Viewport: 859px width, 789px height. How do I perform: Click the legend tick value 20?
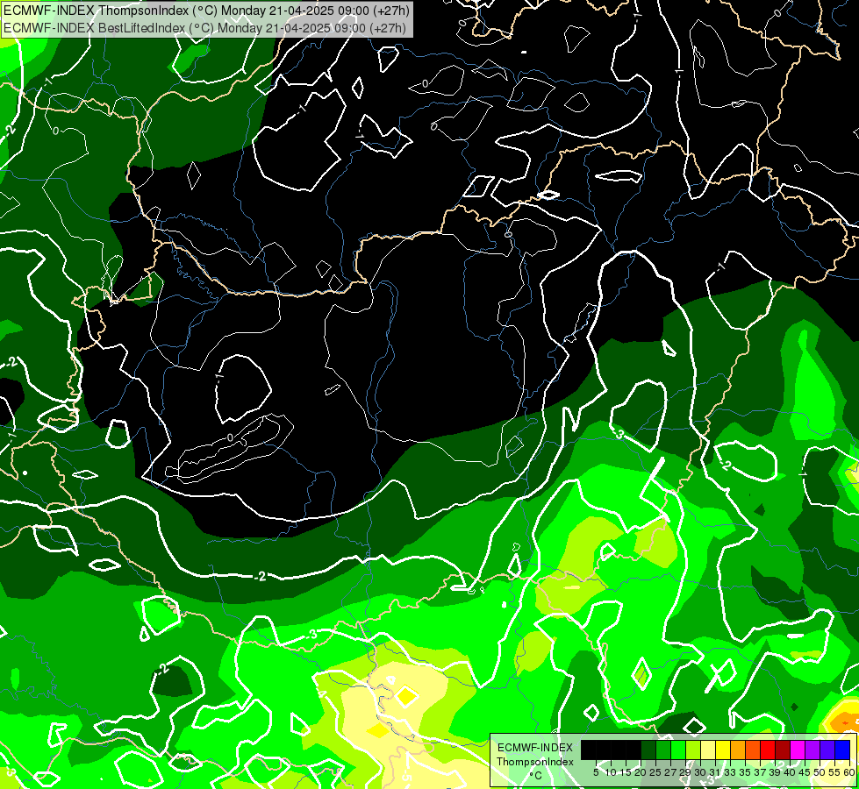(641, 772)
